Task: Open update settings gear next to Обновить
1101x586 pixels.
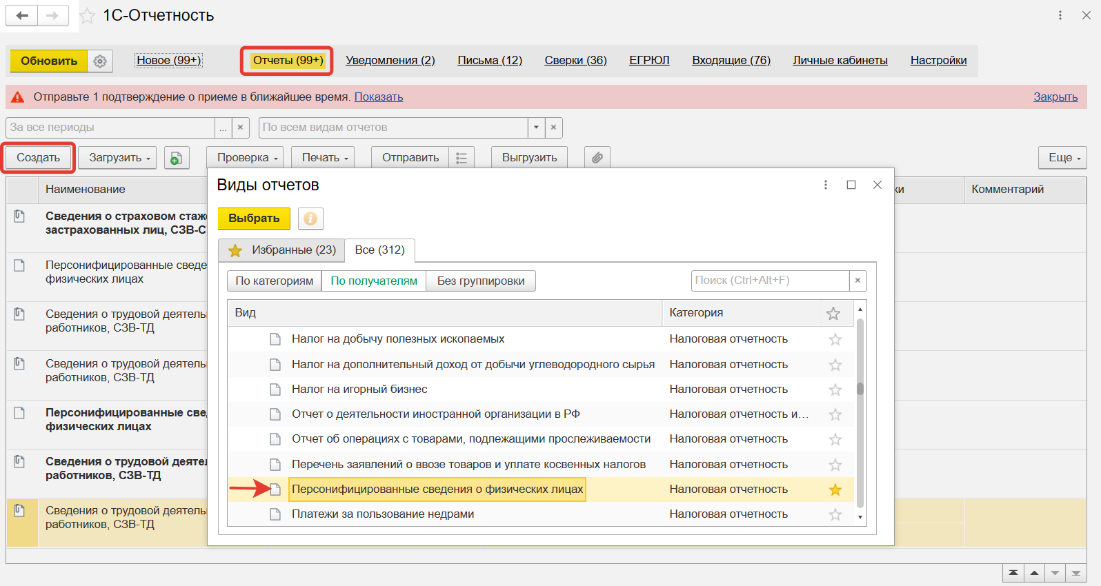Action: pyautogui.click(x=100, y=61)
